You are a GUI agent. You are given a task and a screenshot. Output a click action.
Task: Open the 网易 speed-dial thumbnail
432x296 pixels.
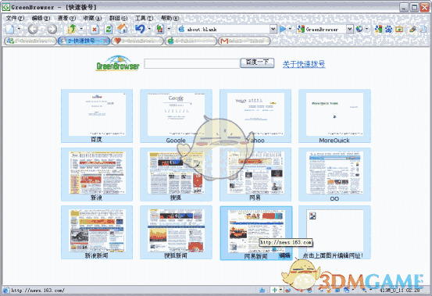coord(255,174)
